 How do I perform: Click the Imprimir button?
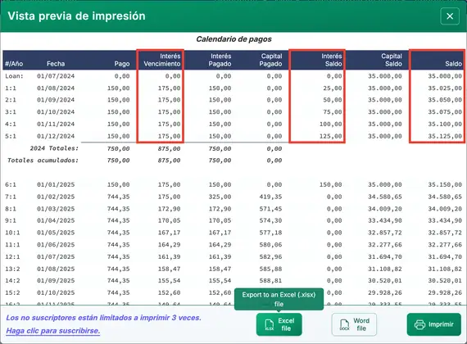tap(434, 324)
